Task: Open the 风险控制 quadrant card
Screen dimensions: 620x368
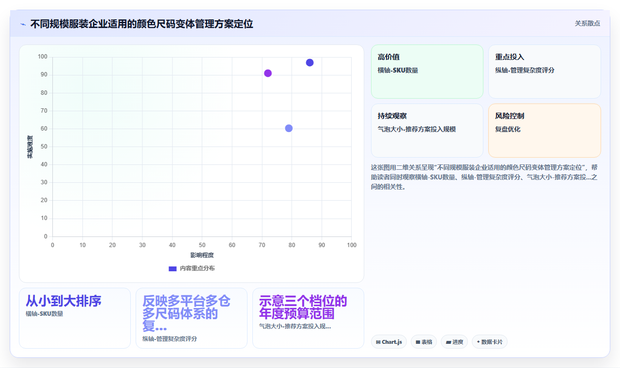Action: click(x=544, y=131)
